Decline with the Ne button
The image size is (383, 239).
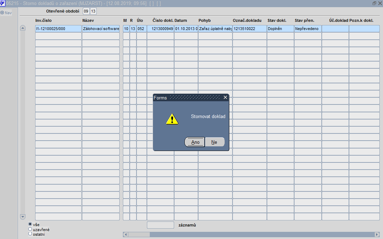[x=215, y=142]
